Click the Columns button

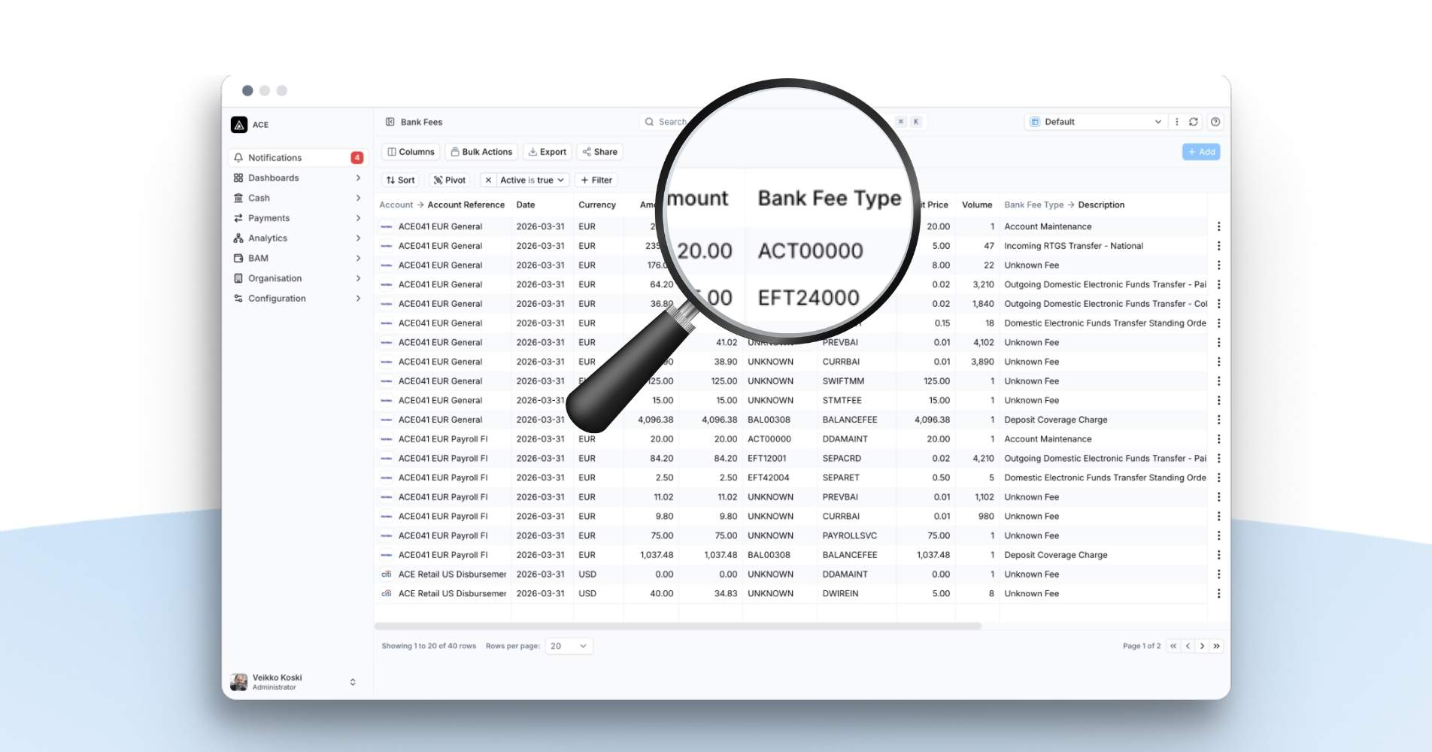(x=411, y=152)
